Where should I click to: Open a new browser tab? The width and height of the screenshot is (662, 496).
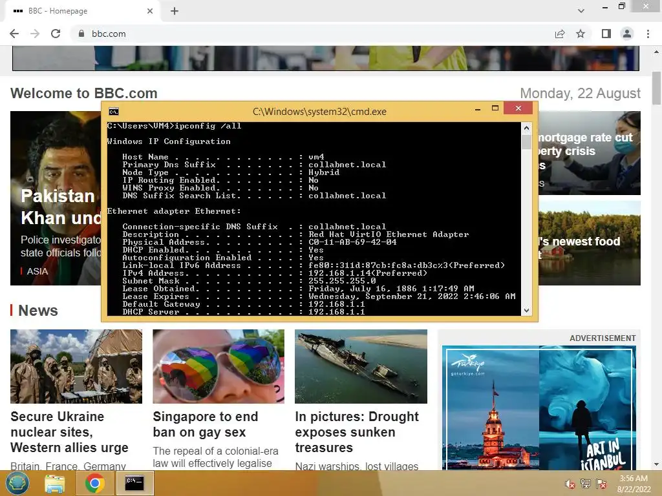point(175,11)
